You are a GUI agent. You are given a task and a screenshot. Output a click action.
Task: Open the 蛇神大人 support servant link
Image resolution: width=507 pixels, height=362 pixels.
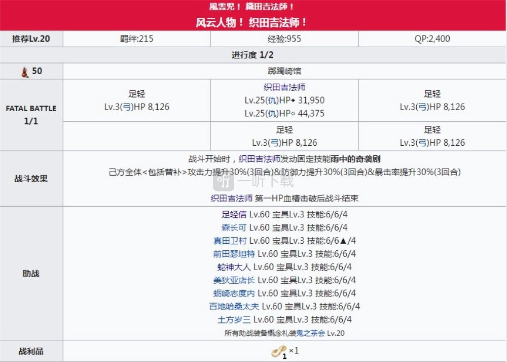[x=234, y=267]
